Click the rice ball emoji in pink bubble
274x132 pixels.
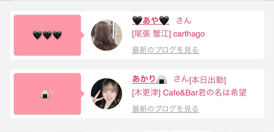[45, 94]
